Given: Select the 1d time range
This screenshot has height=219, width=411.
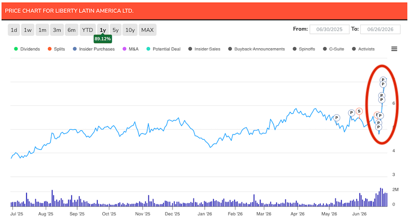Looking at the screenshot, I should [x=14, y=30].
